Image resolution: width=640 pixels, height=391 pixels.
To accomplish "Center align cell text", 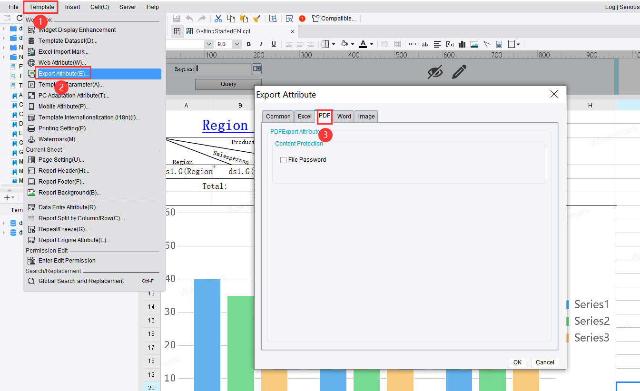I will (x=300, y=44).
